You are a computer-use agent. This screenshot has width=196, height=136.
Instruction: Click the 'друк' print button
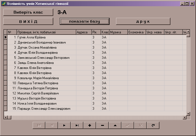tap(143, 21)
